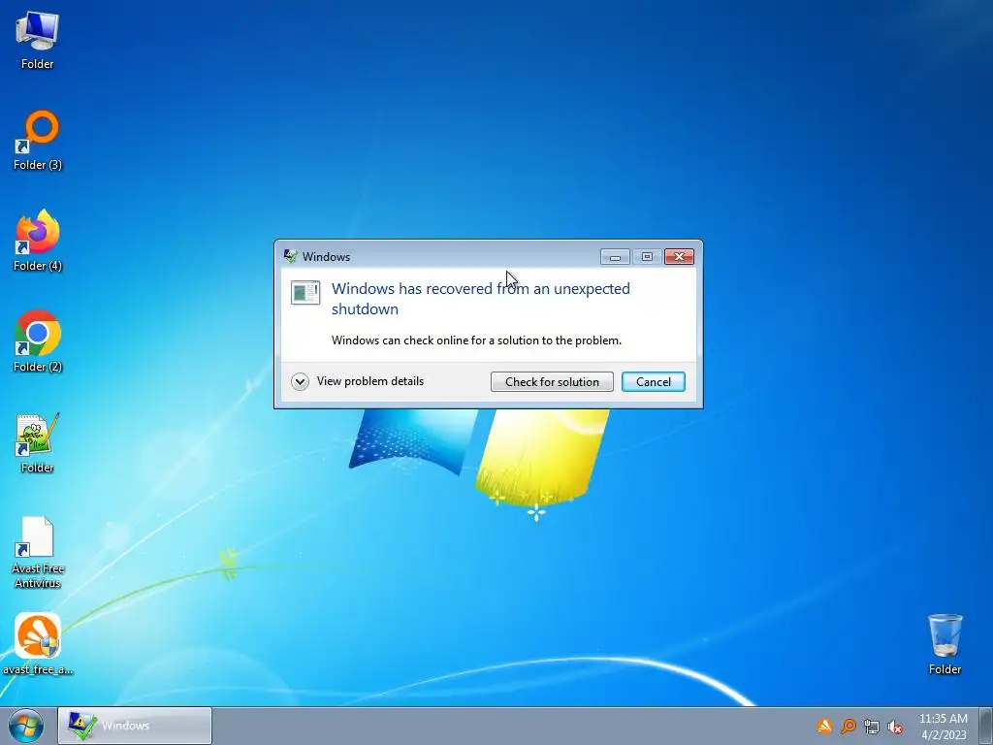The width and height of the screenshot is (993, 745).
Task: Click the muted volume tray icon
Action: tap(895, 727)
